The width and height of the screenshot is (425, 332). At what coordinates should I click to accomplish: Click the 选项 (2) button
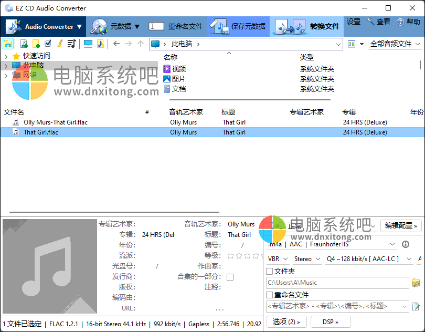[x=286, y=322]
